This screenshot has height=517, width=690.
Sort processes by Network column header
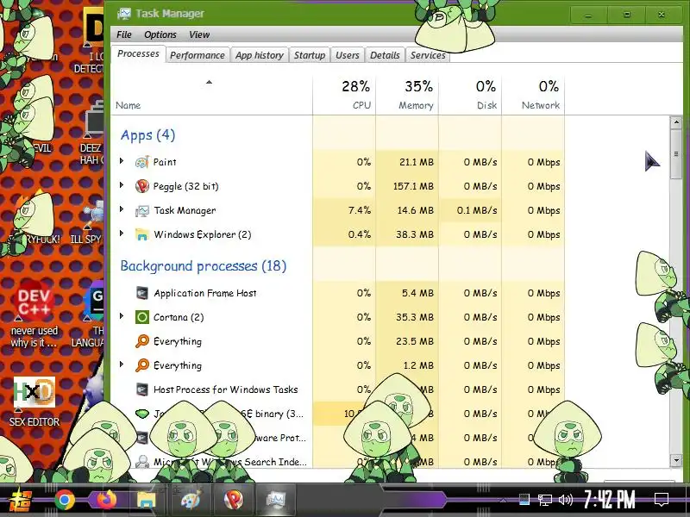pyautogui.click(x=533, y=96)
